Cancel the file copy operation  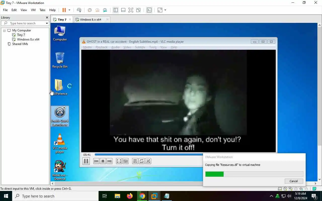pos(294,181)
